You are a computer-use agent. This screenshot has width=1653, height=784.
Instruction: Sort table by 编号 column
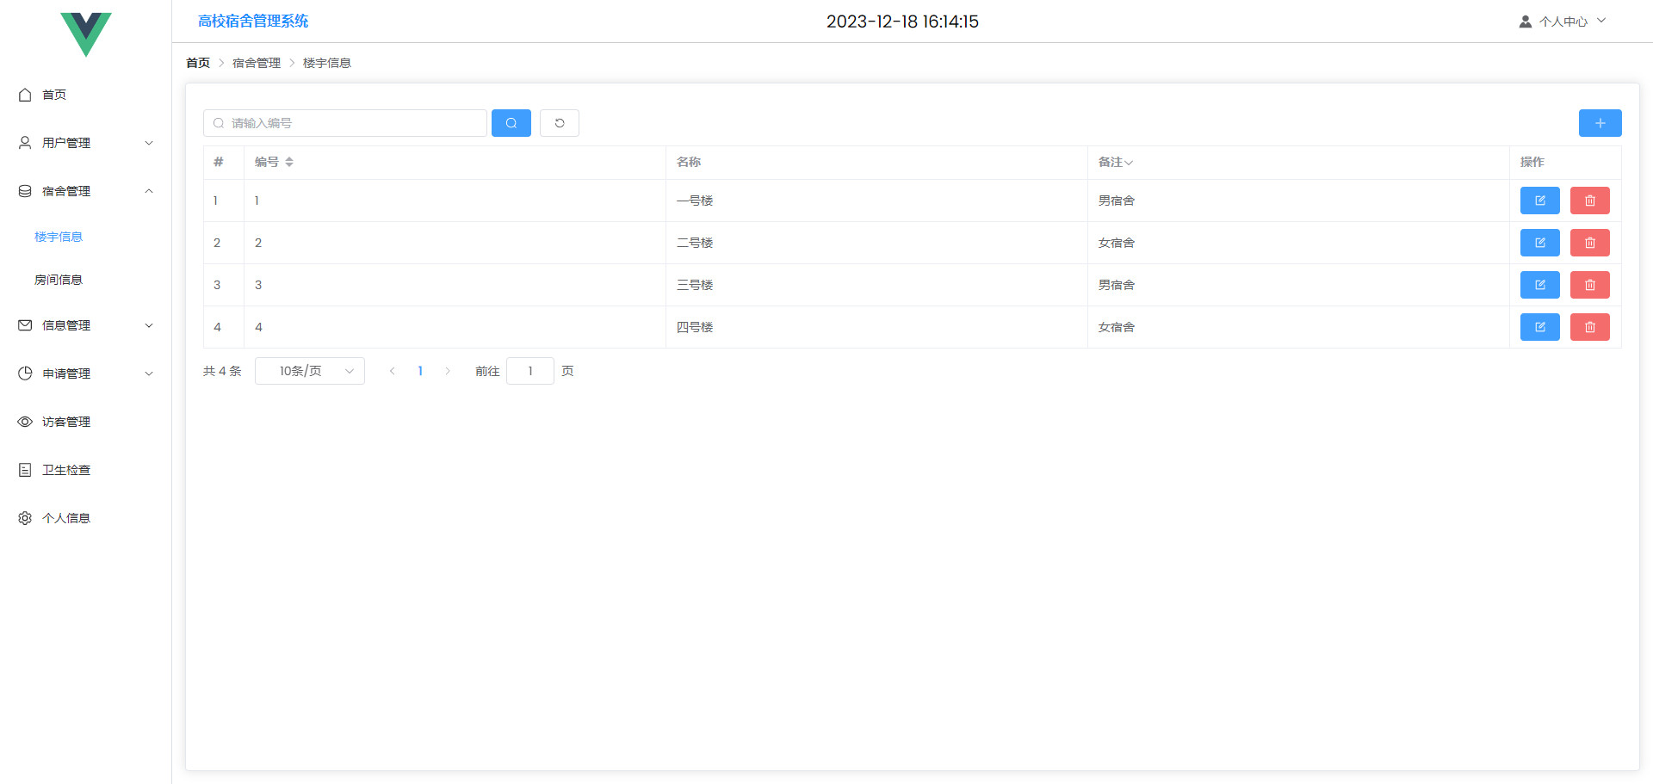(289, 162)
